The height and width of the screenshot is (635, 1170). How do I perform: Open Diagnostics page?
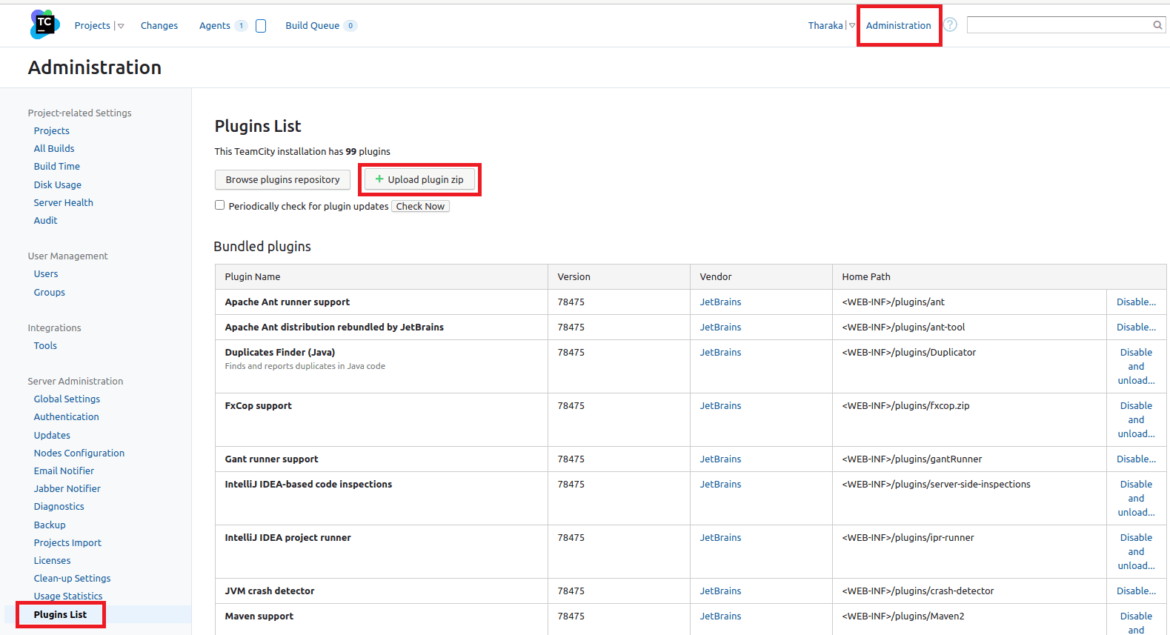[59, 506]
